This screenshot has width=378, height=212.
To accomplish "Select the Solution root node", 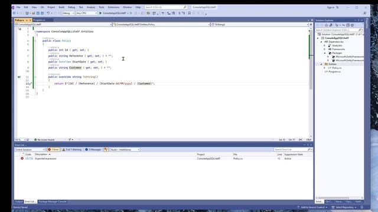I will (x=342, y=34).
